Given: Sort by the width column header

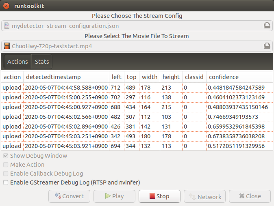Looking at the screenshot, I should tap(150, 77).
